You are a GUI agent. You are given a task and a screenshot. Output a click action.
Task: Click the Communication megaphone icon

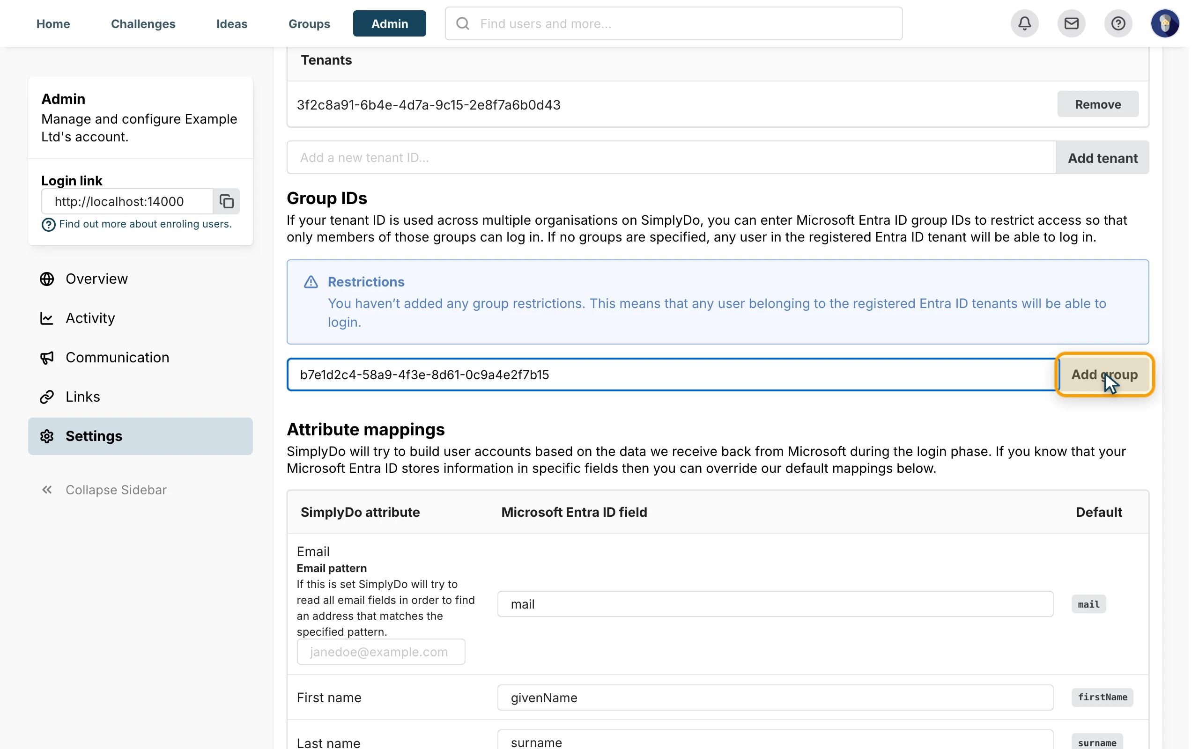tap(47, 358)
